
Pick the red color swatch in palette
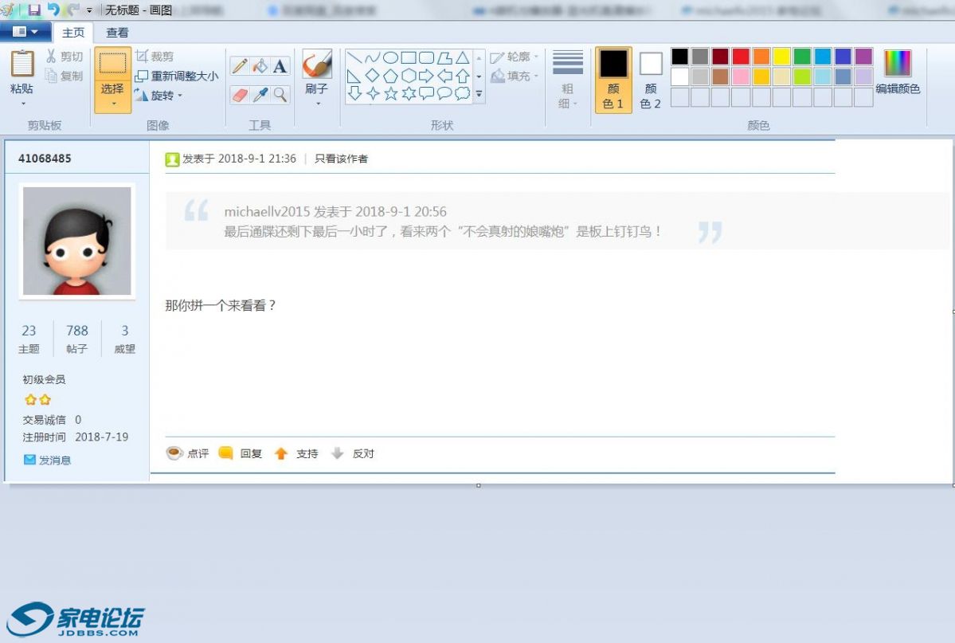point(741,57)
